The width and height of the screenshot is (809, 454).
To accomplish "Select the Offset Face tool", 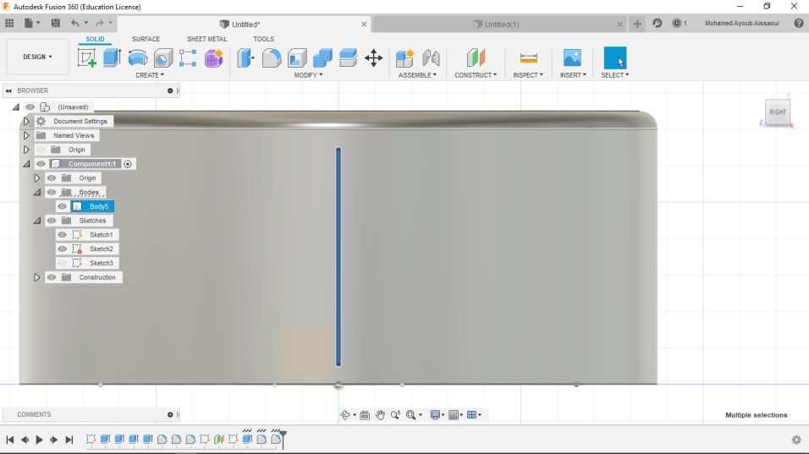I will (348, 57).
